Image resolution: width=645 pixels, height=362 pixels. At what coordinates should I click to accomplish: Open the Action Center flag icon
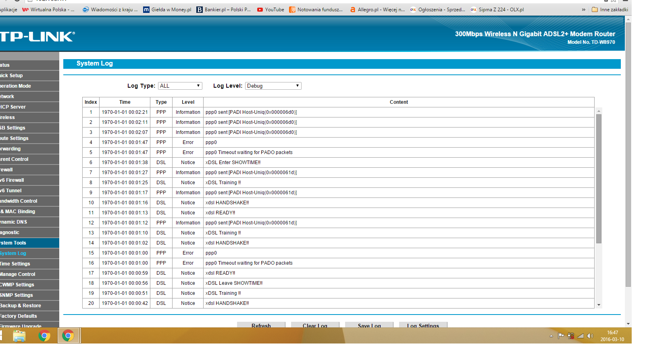[561, 336]
